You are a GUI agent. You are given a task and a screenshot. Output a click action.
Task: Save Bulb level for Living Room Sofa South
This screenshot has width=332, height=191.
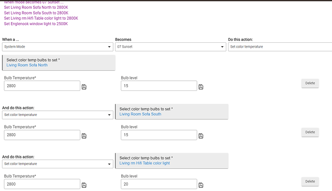tap(201, 136)
